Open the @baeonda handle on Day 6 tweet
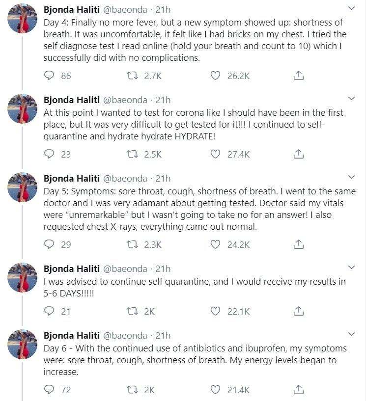This screenshot has height=401, width=366. tap(125, 335)
